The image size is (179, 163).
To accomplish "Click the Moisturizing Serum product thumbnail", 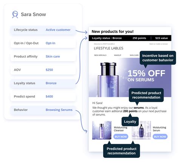I will point(141,130).
